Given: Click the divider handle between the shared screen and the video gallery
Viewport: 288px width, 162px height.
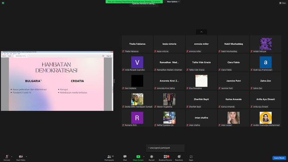Looking at the screenshot, I should tap(114, 81).
